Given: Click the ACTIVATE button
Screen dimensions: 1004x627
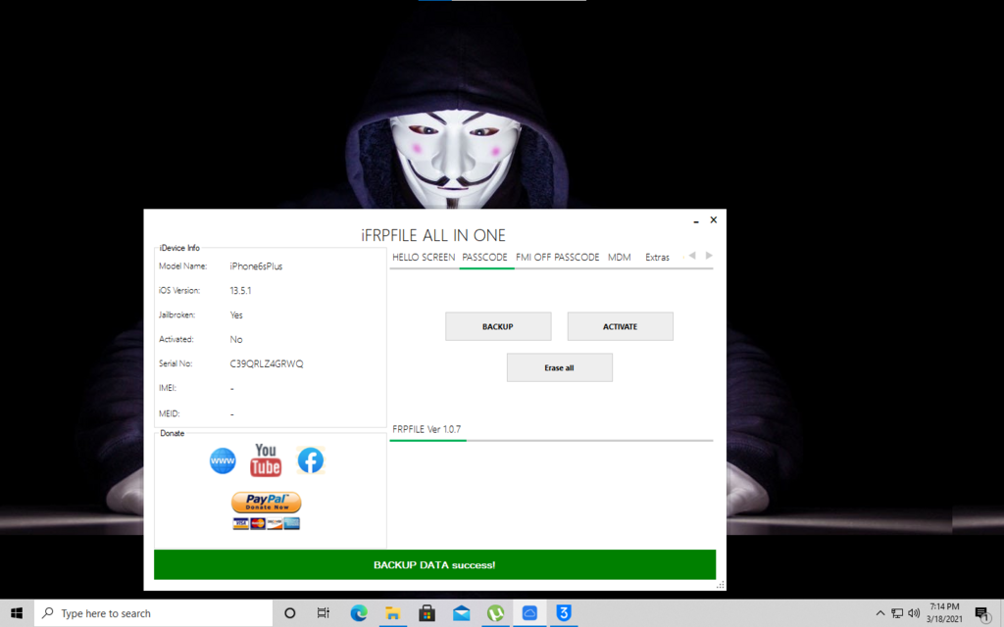Looking at the screenshot, I should click(x=620, y=326).
